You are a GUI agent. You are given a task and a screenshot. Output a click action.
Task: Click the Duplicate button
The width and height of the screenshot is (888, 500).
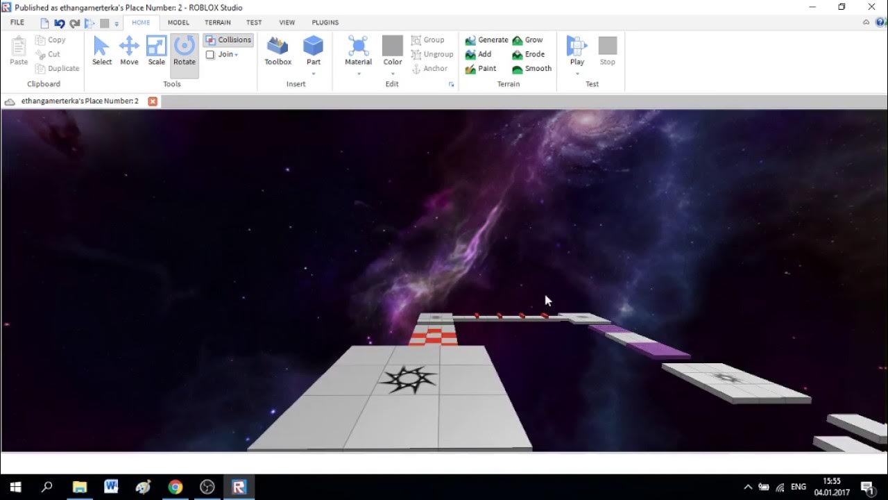[x=57, y=69]
